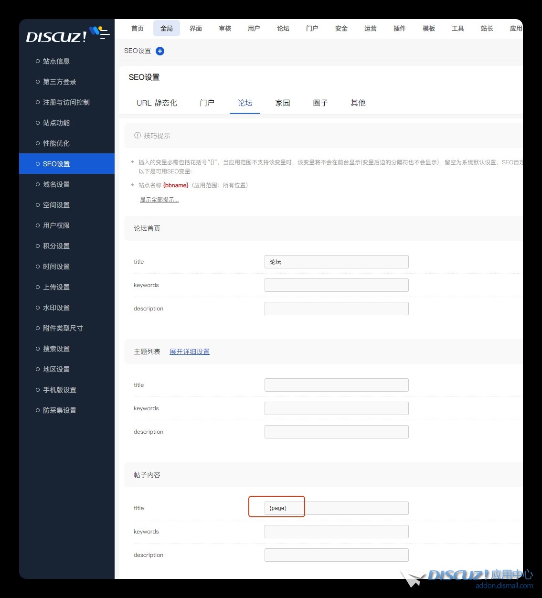The image size is (542, 598).
Task: Open 界面 in the top navigation
Action: click(x=196, y=29)
